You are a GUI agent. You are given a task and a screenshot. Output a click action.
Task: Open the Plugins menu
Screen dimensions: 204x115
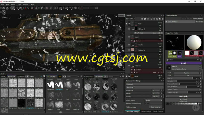coord(26,4)
